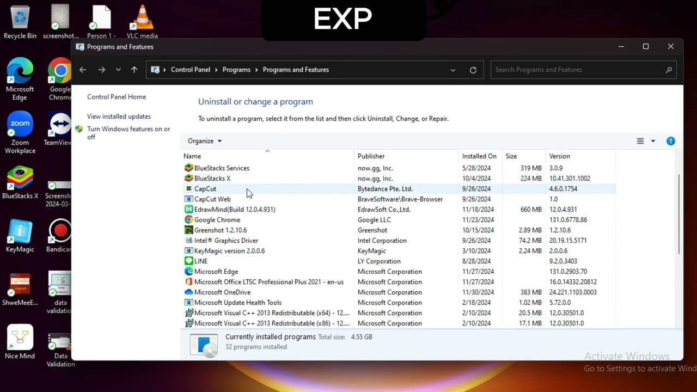Refresh the Programs and Features list
This screenshot has height=392, width=697.
(x=473, y=70)
